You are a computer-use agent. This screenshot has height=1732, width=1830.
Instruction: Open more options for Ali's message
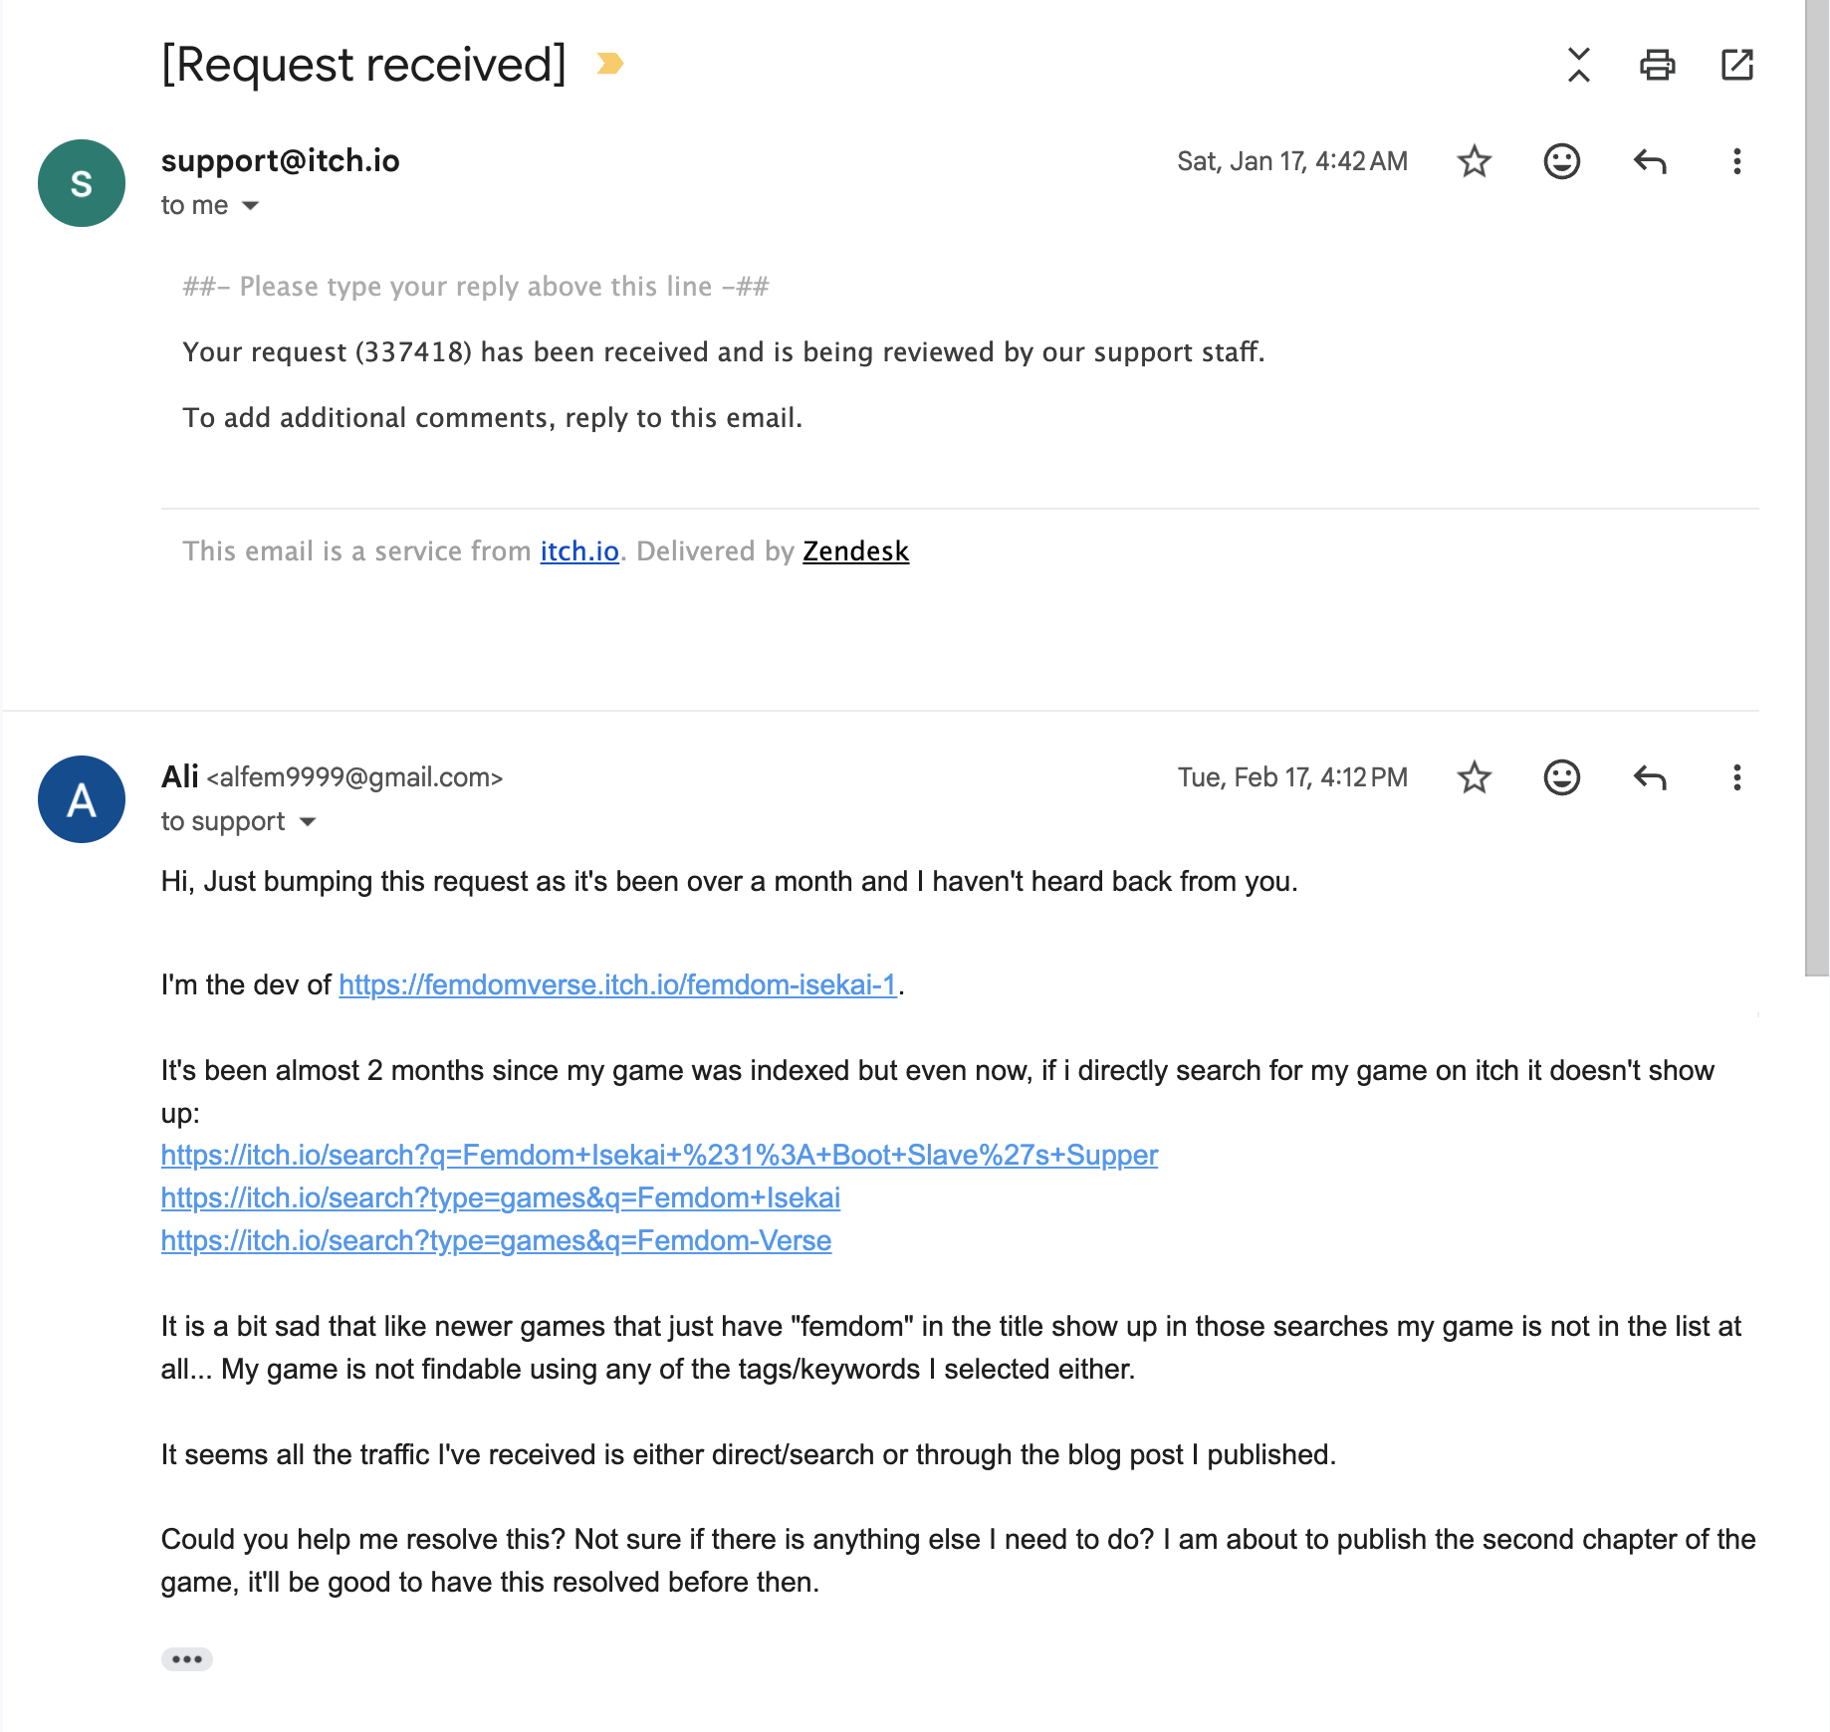[x=1736, y=777]
